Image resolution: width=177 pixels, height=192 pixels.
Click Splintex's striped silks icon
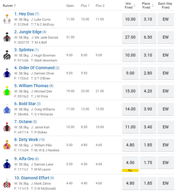7,55
